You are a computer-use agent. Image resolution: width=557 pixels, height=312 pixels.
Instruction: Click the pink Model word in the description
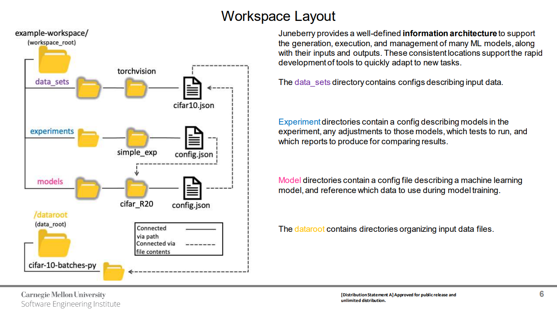coord(290,180)
